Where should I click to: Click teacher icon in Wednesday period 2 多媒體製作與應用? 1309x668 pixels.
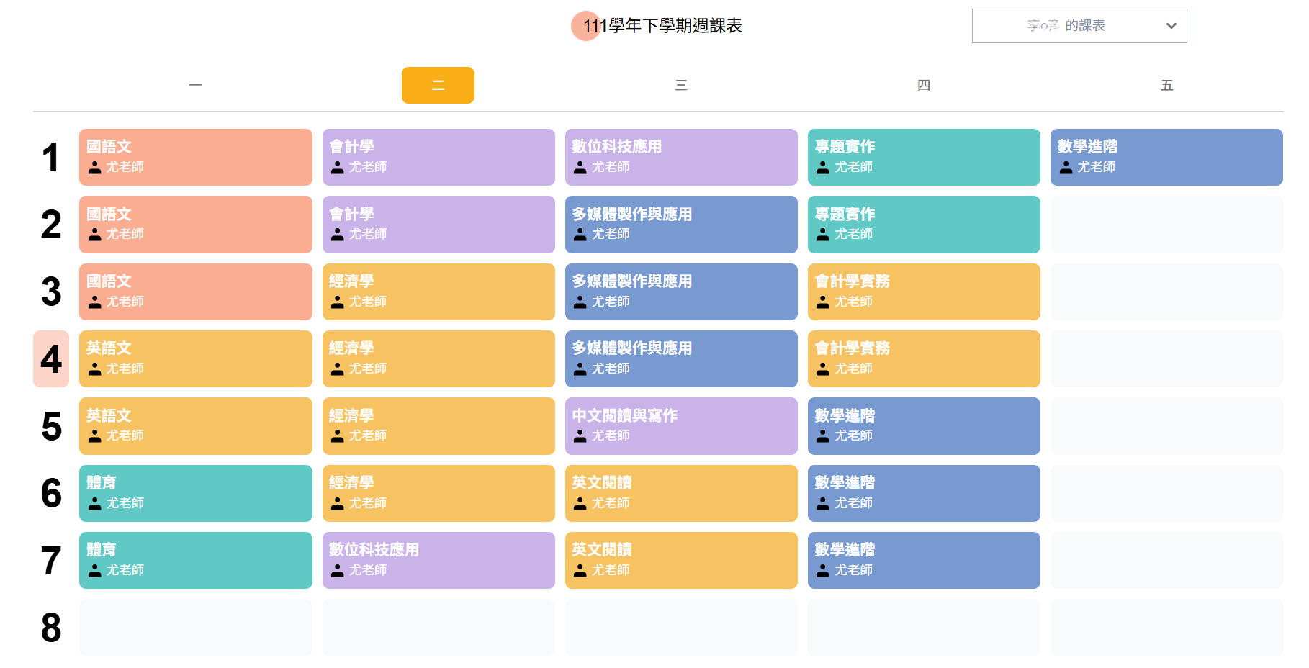click(580, 235)
